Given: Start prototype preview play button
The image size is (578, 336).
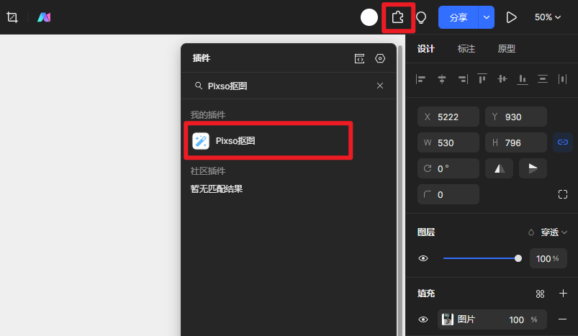Looking at the screenshot, I should [x=511, y=17].
